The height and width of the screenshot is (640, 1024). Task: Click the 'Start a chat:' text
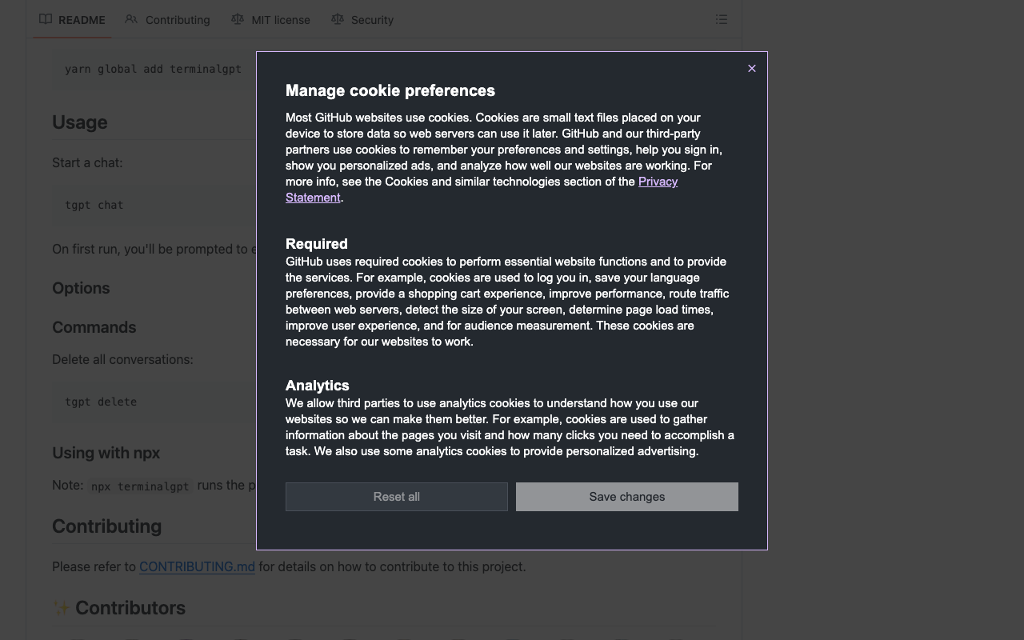click(x=87, y=162)
